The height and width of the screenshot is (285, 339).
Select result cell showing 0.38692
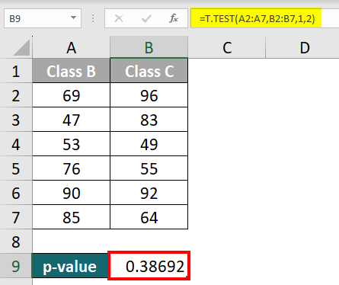(x=149, y=266)
